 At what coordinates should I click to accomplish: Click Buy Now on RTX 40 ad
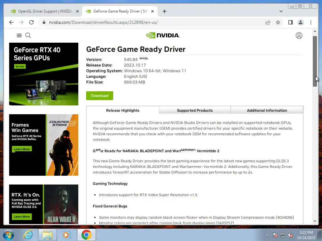20,67
